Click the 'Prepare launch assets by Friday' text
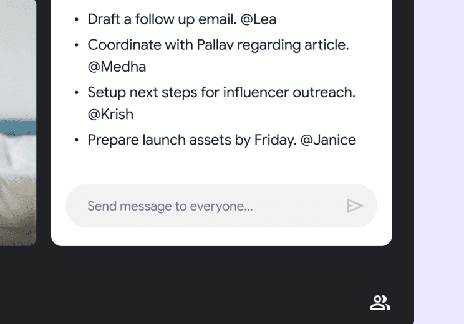464x324 pixels. coord(192,140)
